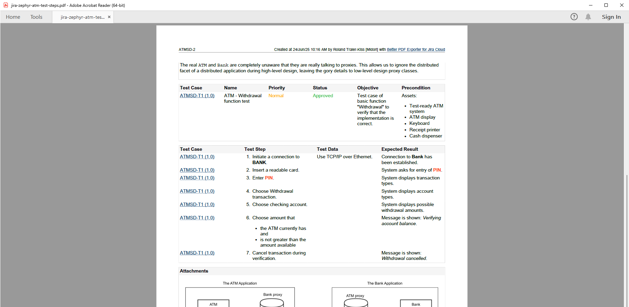This screenshot has height=307, width=629.
Task: Open Better PDF Exporter for Jira Cloud link
Action: (416, 49)
